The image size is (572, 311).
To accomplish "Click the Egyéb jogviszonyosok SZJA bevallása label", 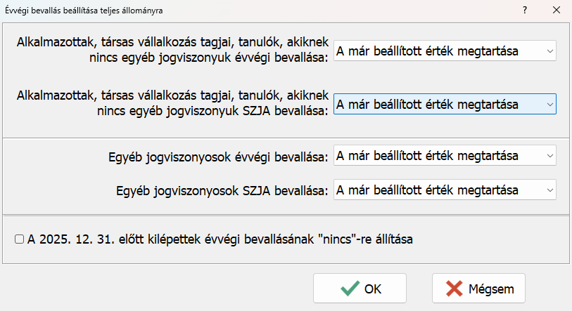I will click(x=220, y=191).
